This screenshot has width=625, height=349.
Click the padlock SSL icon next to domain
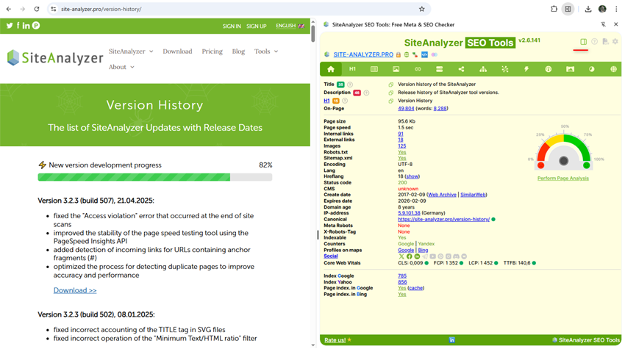(399, 54)
